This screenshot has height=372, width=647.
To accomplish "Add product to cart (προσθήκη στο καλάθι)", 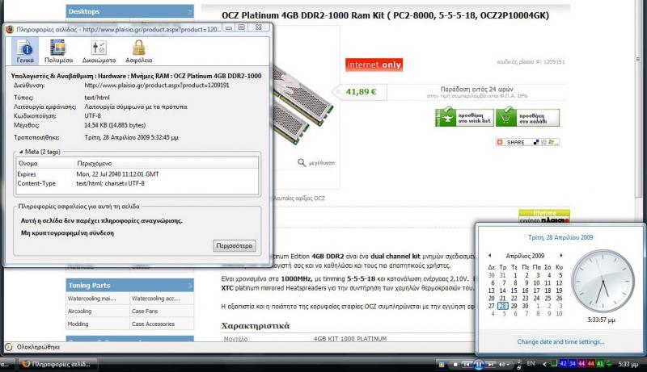I will (528, 118).
